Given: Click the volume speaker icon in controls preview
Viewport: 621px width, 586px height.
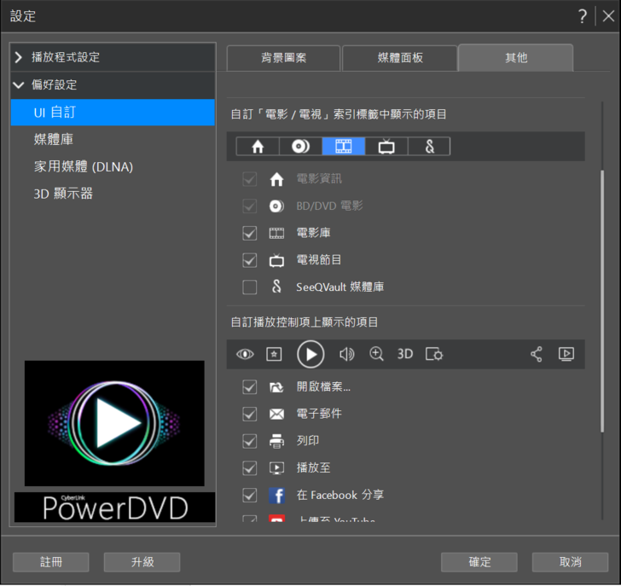Looking at the screenshot, I should pos(346,354).
